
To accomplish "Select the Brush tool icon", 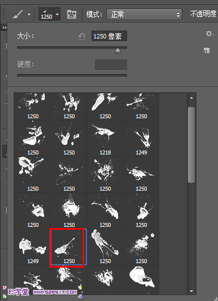I will coord(18,14).
